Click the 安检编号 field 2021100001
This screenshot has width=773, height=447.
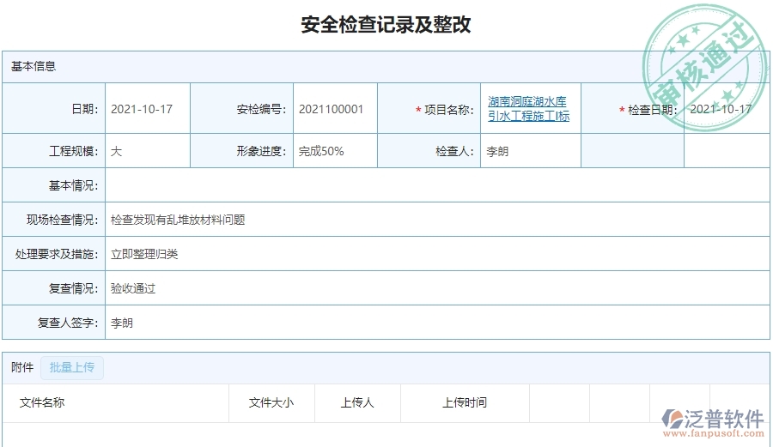click(335, 109)
